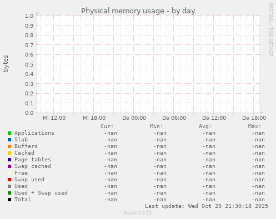Click the Cur: column header
Viewport: 276px width, 219px height.
coord(107,126)
